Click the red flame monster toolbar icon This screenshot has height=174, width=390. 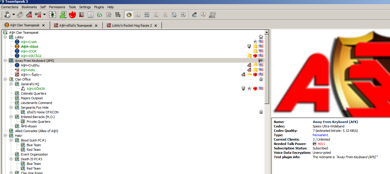[x=72, y=14]
